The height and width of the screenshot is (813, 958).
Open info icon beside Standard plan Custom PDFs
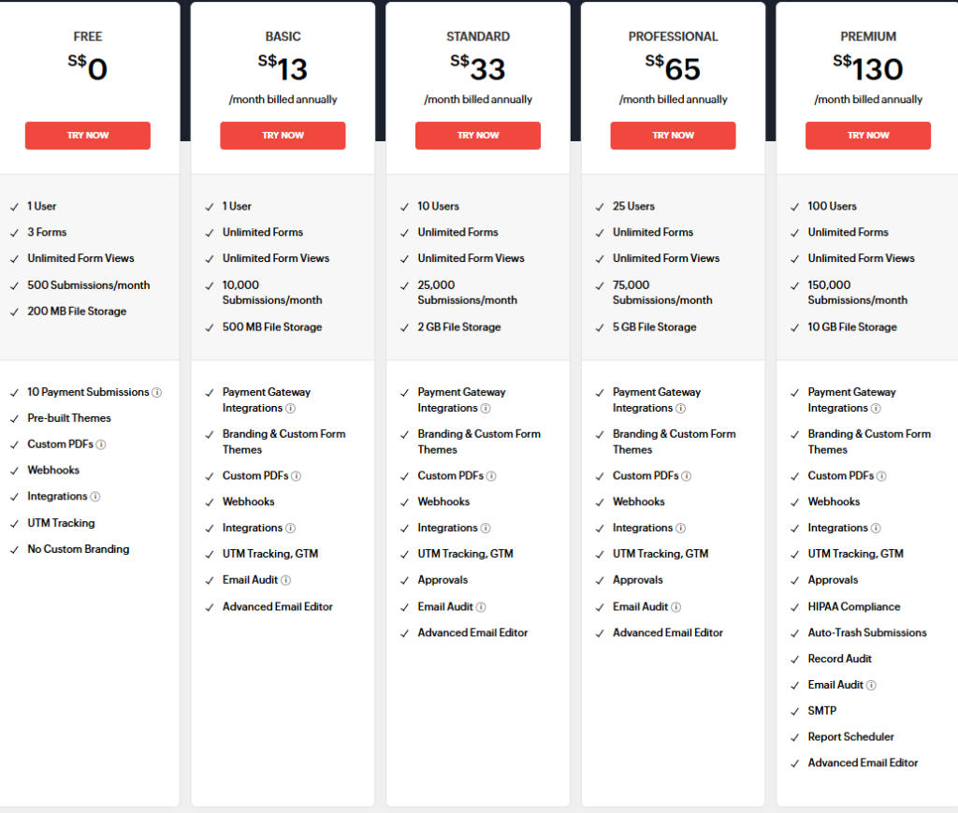[x=491, y=476]
